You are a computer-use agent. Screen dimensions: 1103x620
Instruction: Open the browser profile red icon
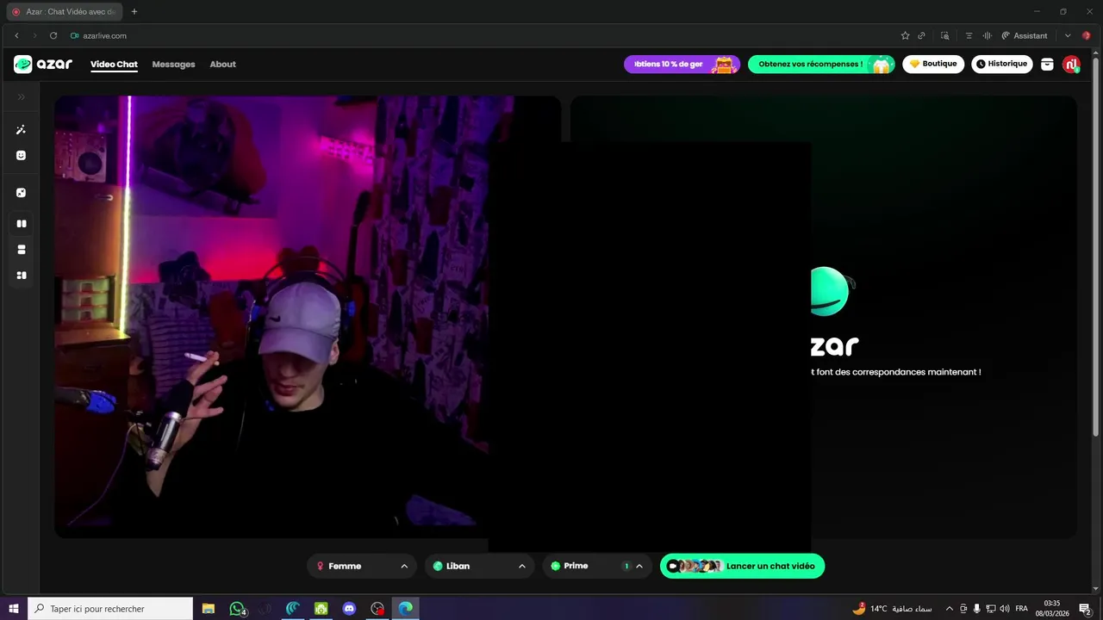pyautogui.click(x=1087, y=35)
